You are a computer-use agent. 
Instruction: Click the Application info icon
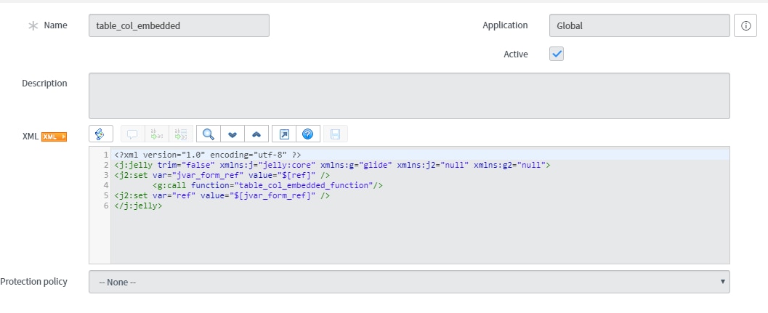click(x=745, y=25)
